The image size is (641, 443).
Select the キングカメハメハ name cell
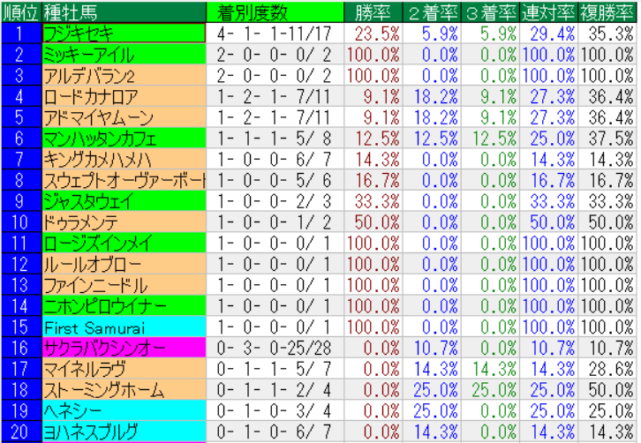(x=123, y=159)
